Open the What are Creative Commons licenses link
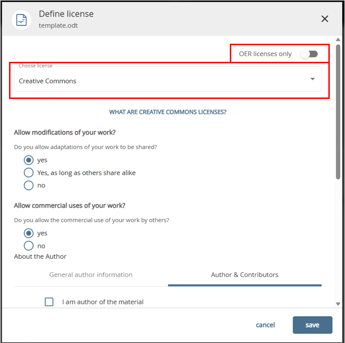The image size is (345, 343). click(168, 112)
